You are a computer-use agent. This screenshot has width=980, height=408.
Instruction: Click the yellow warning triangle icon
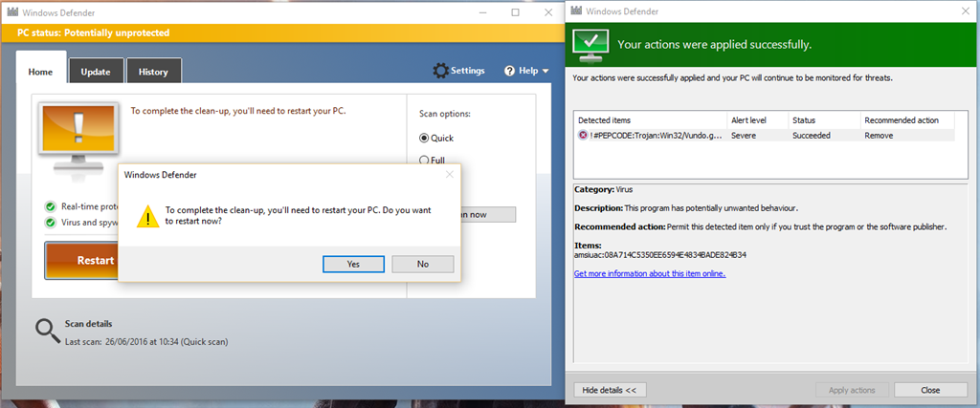(148, 216)
